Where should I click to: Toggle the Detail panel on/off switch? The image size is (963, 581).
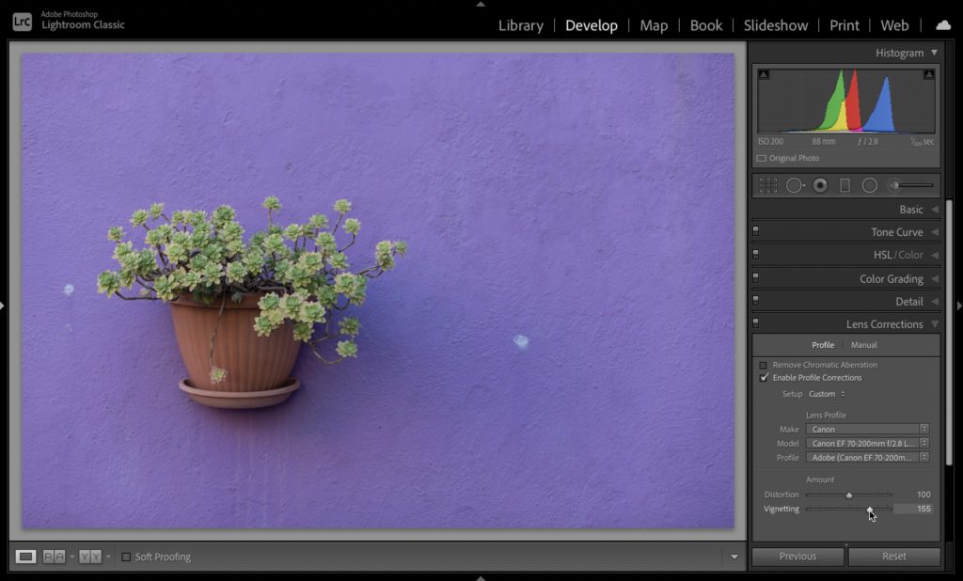coord(755,301)
